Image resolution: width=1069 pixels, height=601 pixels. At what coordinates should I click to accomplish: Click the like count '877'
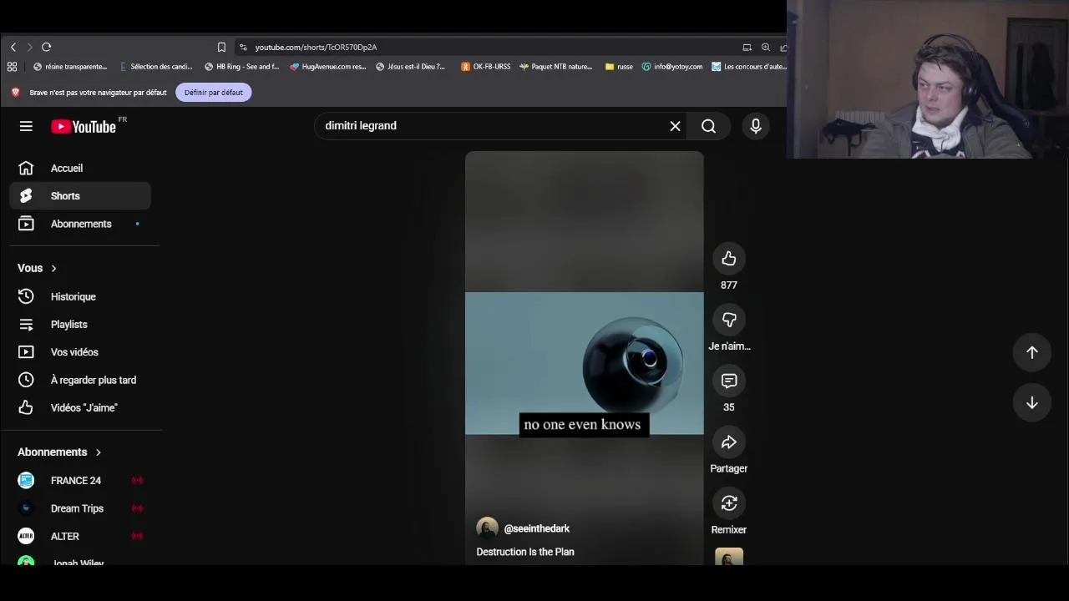coord(729,285)
